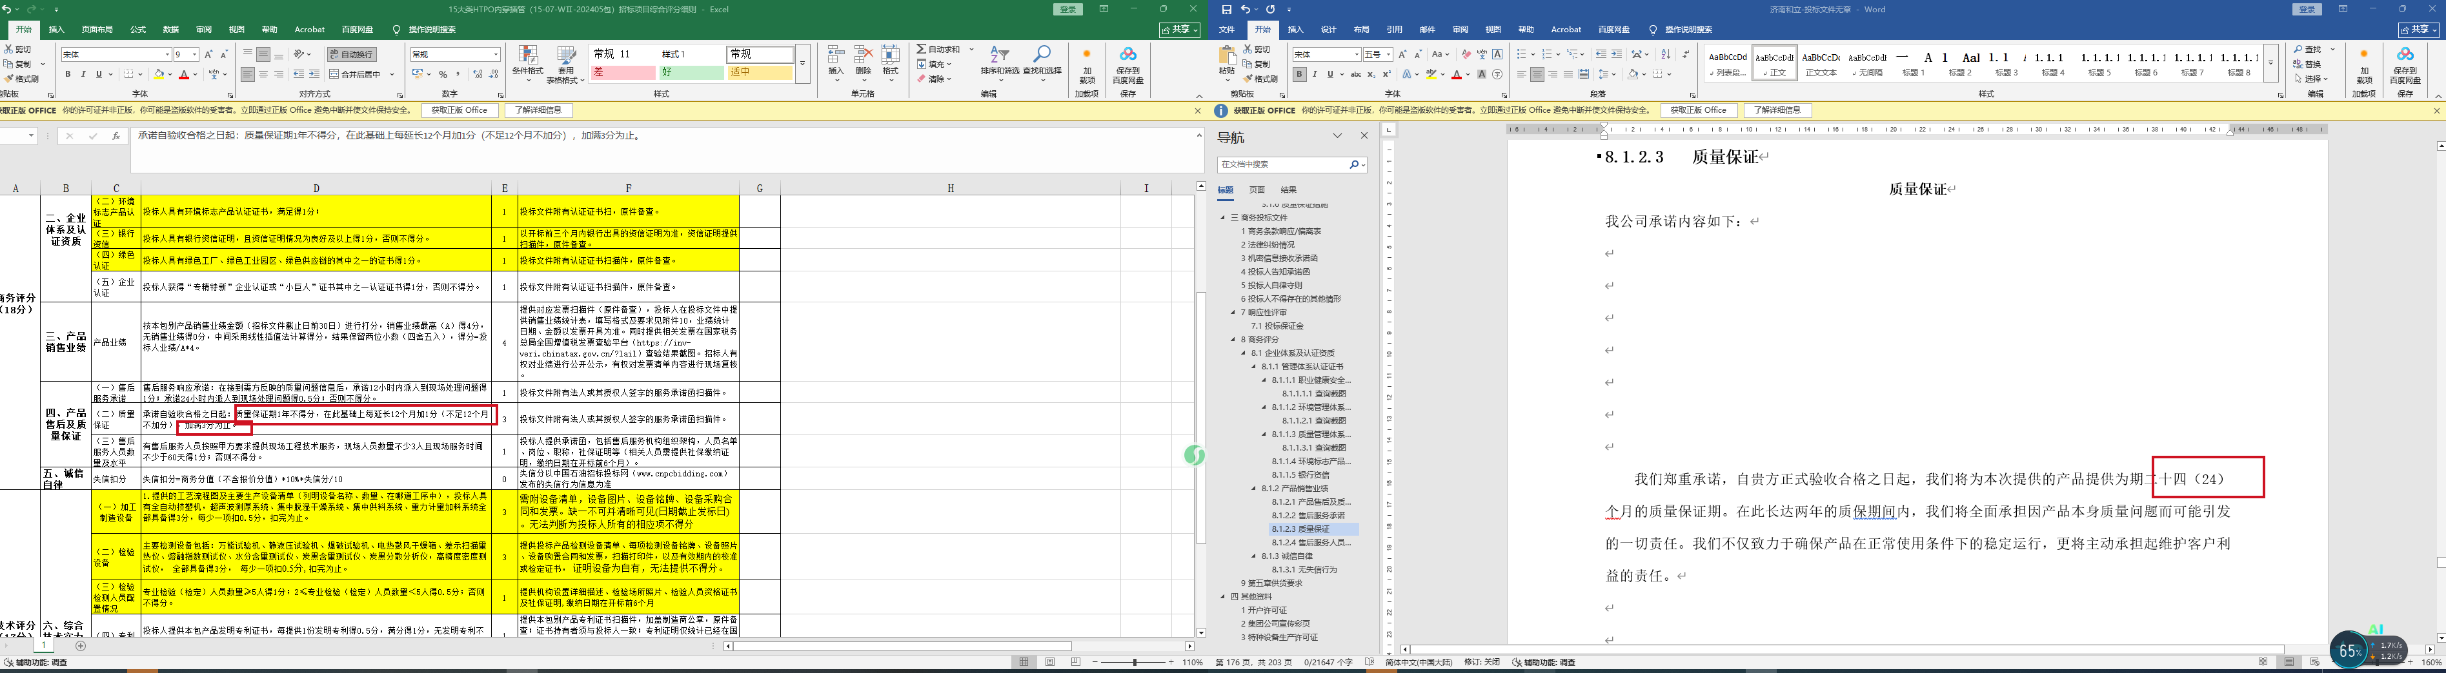This screenshot has width=2446, height=673.
Task: Open Word's font size dropdown showing 五号
Action: 1377,54
